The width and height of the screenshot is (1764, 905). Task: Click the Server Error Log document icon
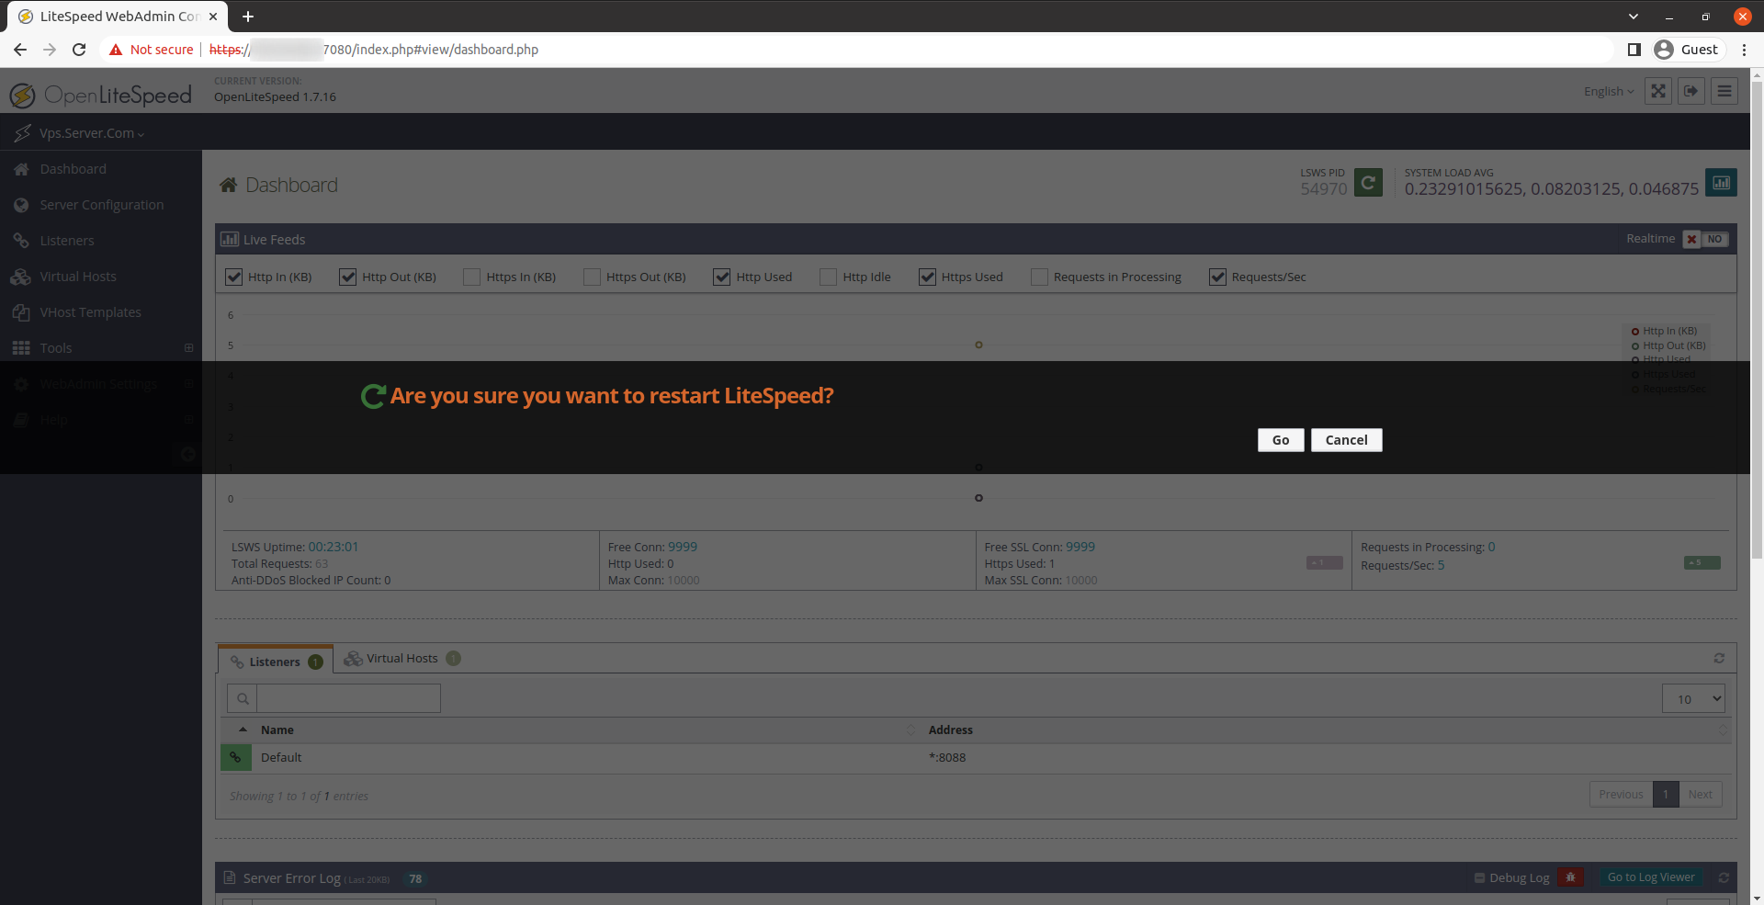(230, 877)
